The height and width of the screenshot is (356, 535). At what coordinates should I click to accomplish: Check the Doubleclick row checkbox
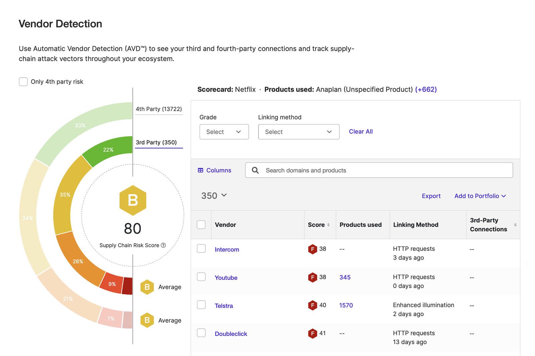pyautogui.click(x=201, y=333)
